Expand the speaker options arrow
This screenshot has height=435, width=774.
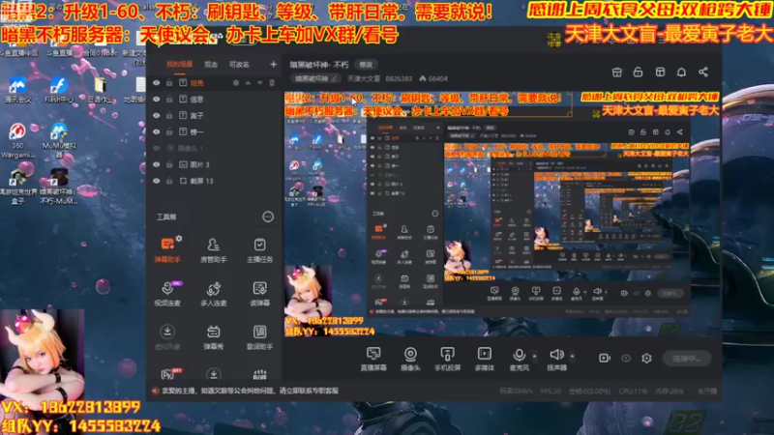point(572,355)
